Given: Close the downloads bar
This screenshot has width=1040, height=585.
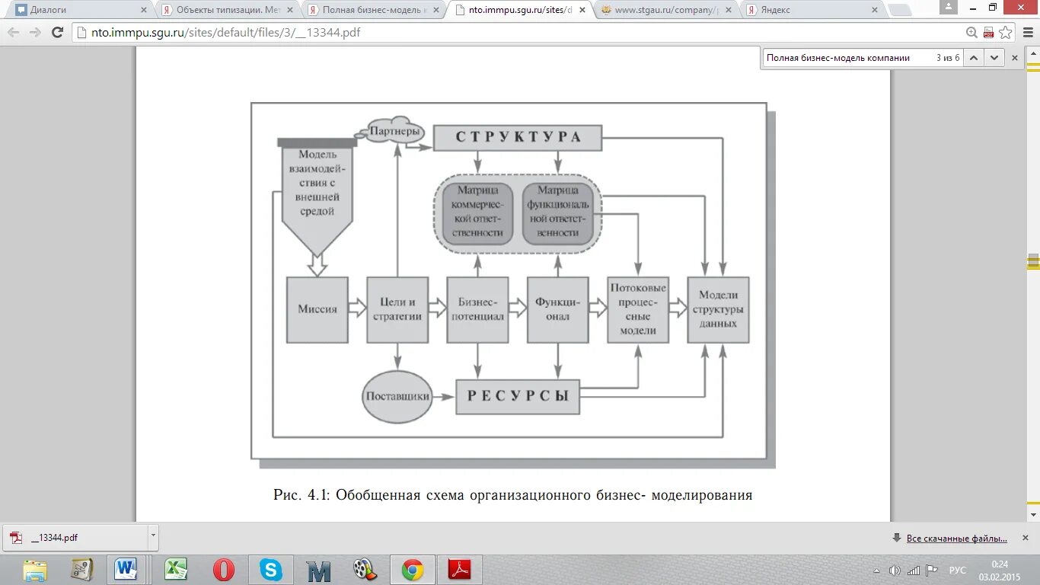Looking at the screenshot, I should (1026, 538).
